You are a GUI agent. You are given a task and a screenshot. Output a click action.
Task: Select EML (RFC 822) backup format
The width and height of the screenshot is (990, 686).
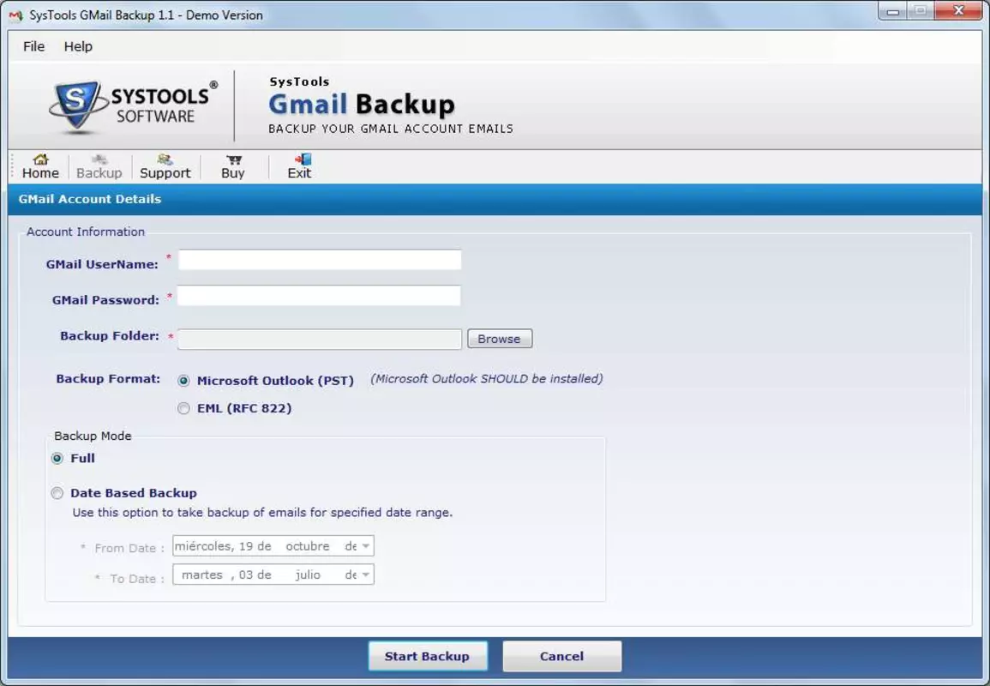[x=183, y=409]
